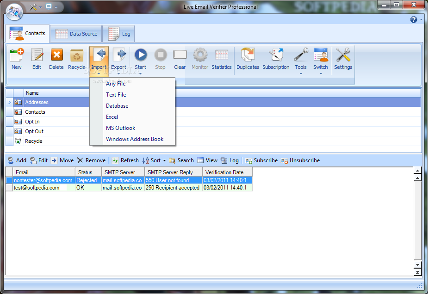Click the Switch user icon
Screen dimensions: 428x294
click(321, 55)
